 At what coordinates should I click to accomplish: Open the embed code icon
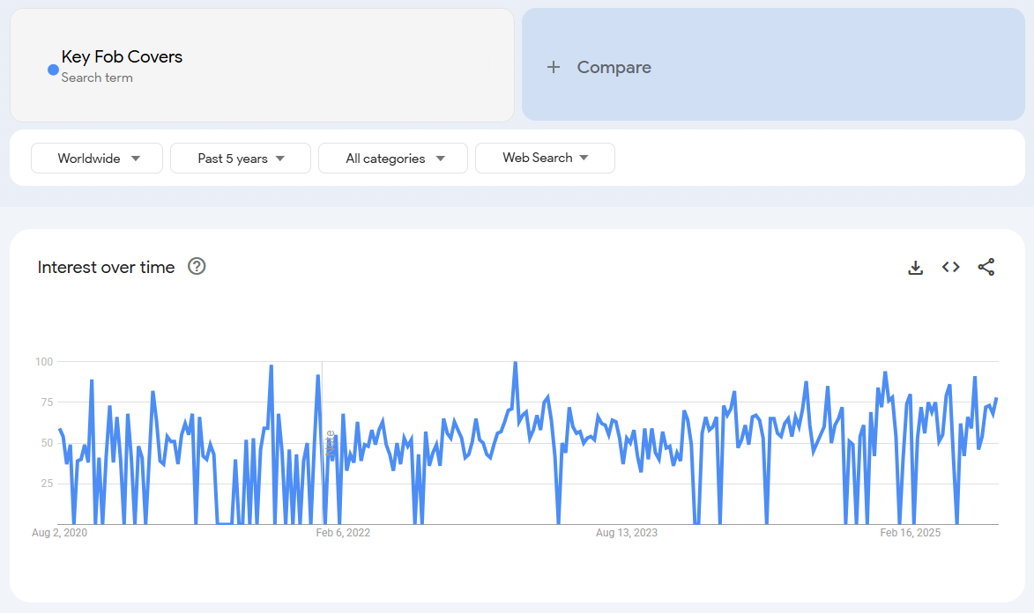point(950,267)
